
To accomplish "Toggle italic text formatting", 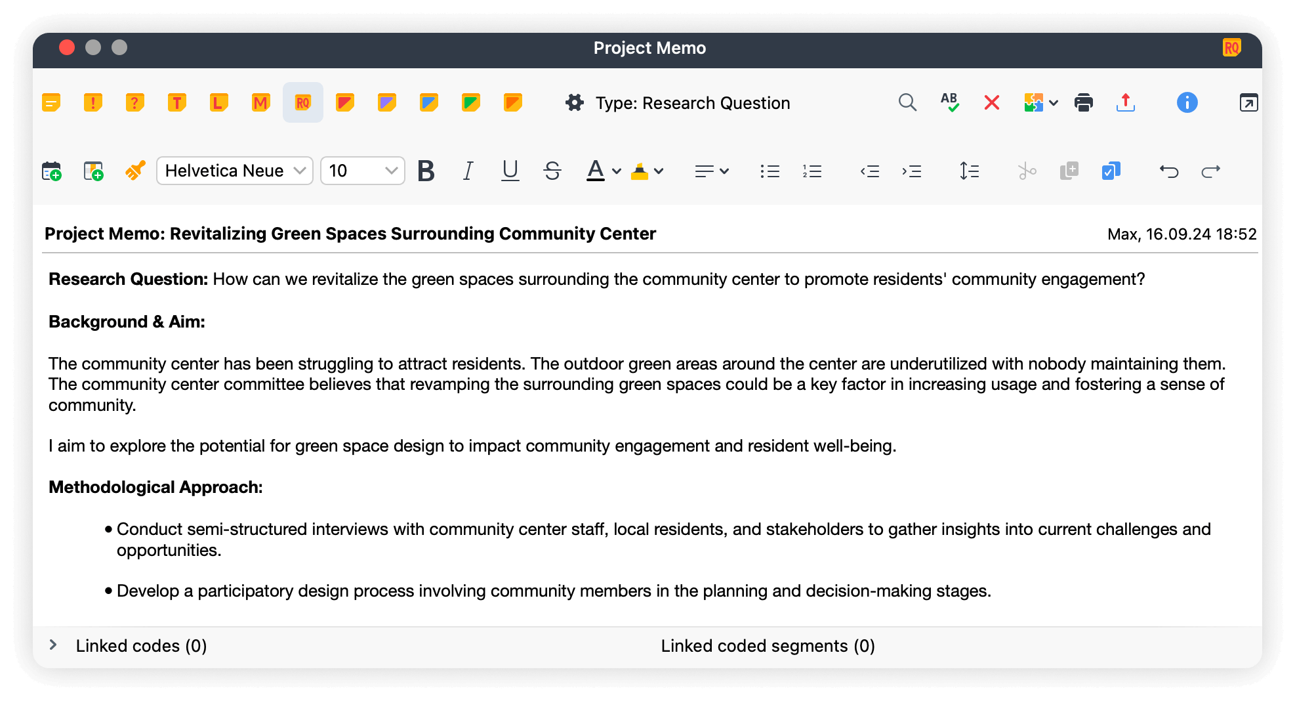I will click(468, 171).
